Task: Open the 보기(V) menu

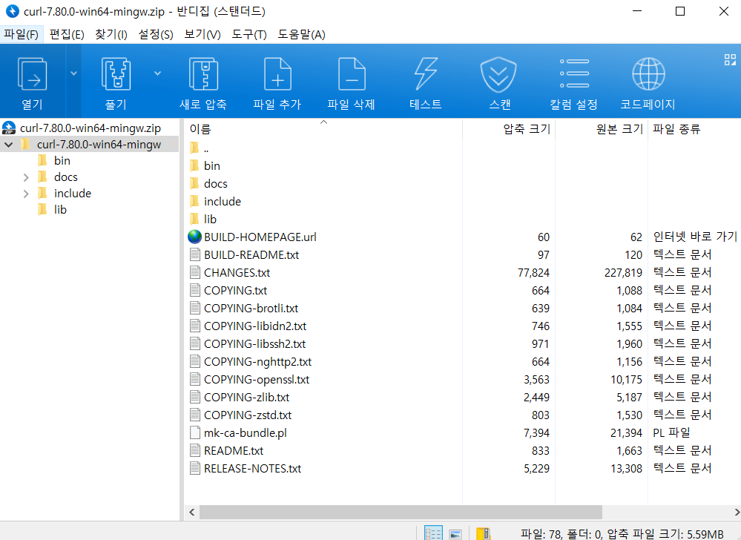Action: (x=202, y=34)
